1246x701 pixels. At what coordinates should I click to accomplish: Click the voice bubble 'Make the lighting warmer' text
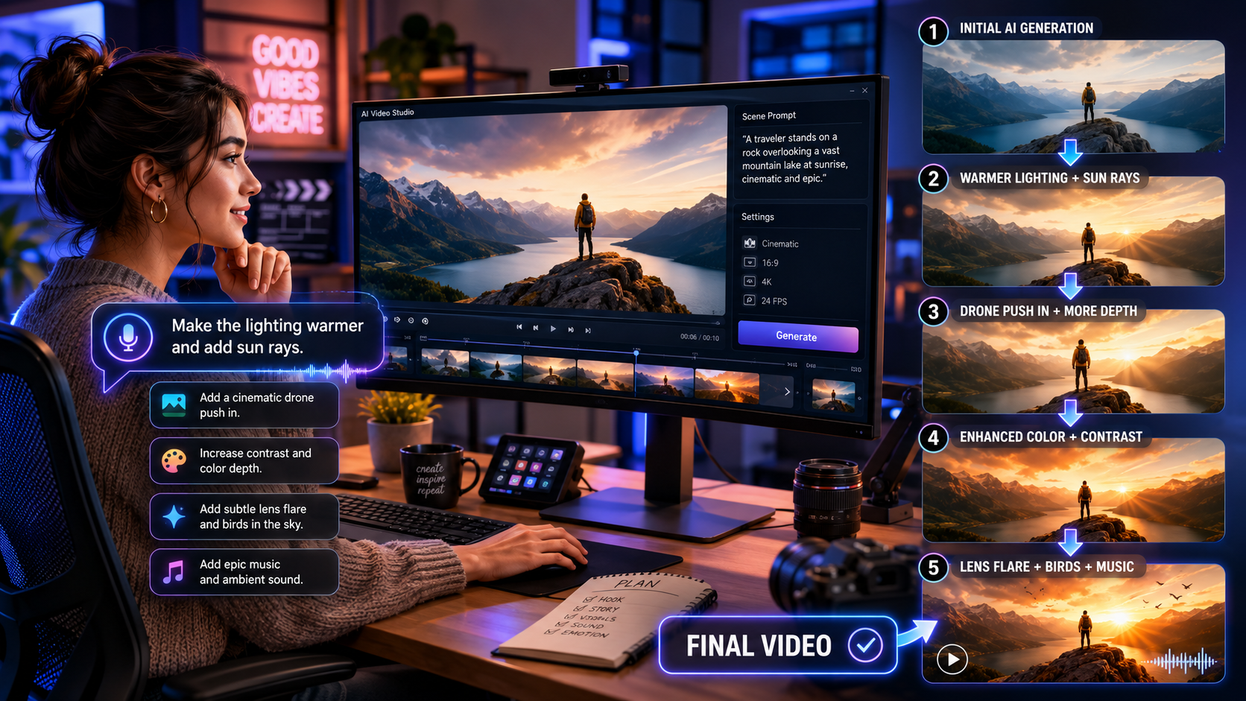tap(268, 337)
